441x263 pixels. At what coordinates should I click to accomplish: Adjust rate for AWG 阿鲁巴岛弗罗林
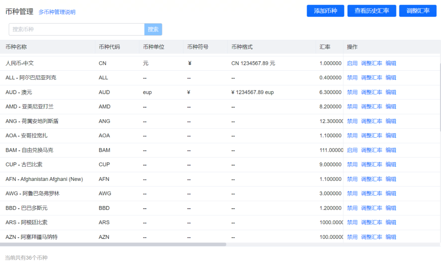372,193
